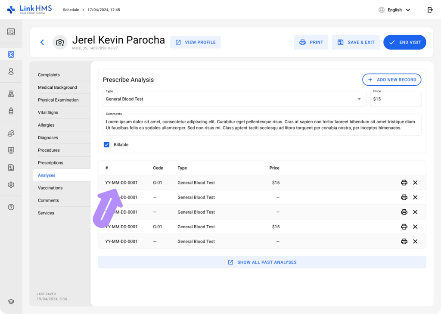Click the Price input field
The width and height of the screenshot is (441, 314).
coord(396,99)
